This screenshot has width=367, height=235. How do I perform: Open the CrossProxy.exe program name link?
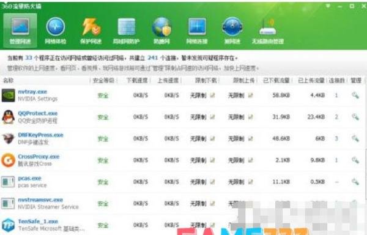(39, 157)
